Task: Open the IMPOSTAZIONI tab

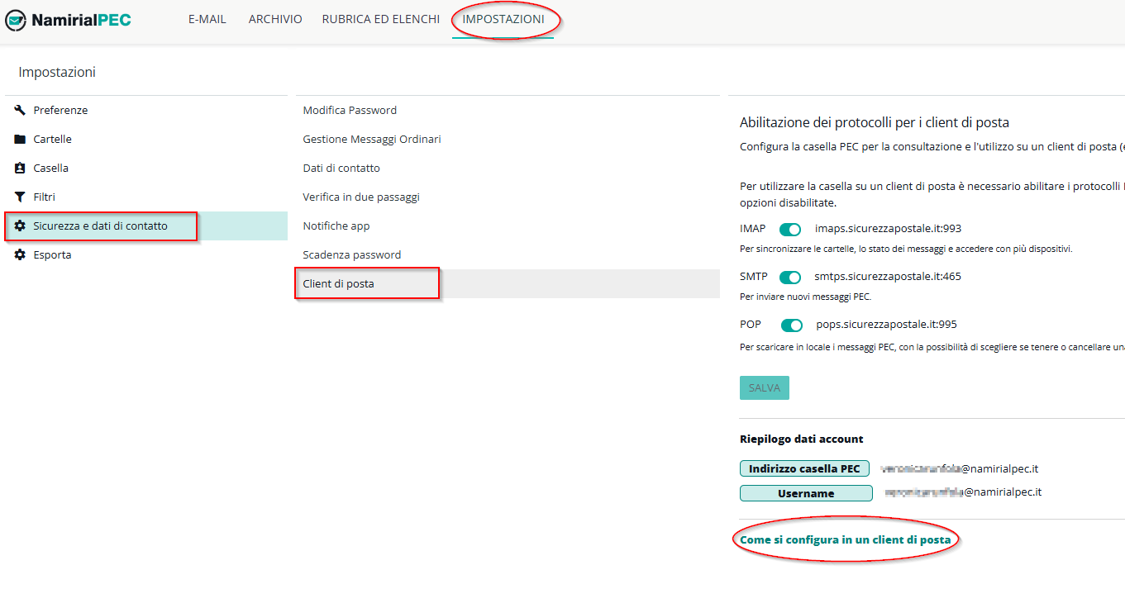Action: click(x=503, y=19)
